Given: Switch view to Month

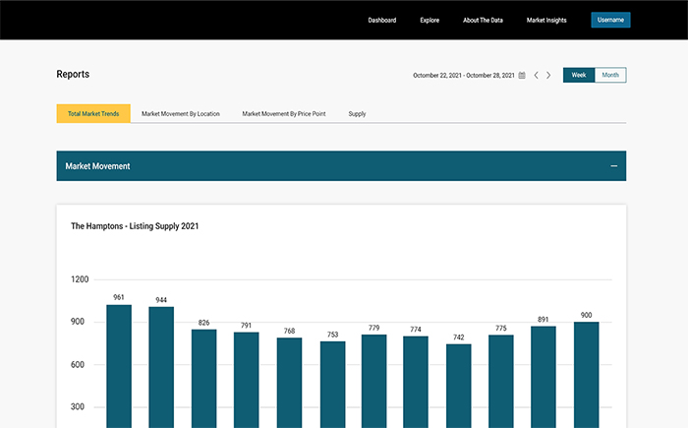Looking at the screenshot, I should [x=610, y=75].
